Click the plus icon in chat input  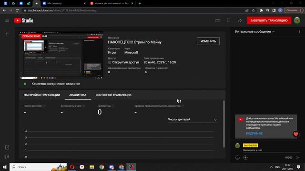(245, 157)
